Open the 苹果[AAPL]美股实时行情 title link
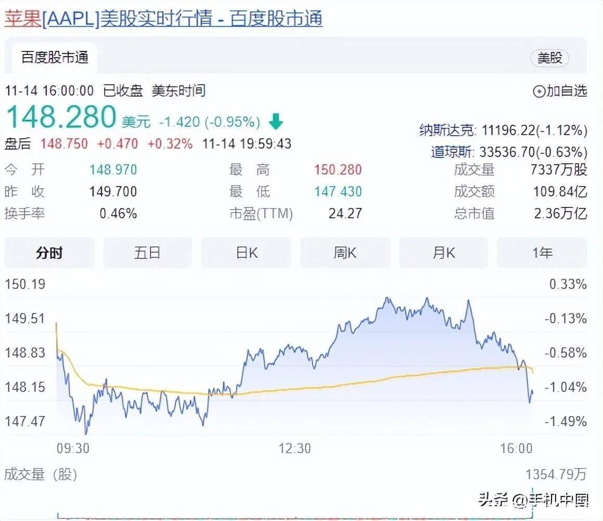 point(163,18)
